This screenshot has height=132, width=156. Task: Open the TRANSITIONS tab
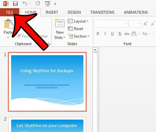[102, 12]
